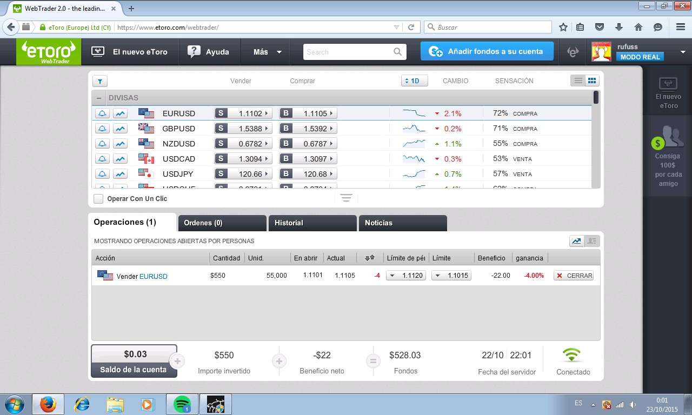This screenshot has height=415, width=692.
Task: Switch instruments to list view
Action: coord(578,81)
